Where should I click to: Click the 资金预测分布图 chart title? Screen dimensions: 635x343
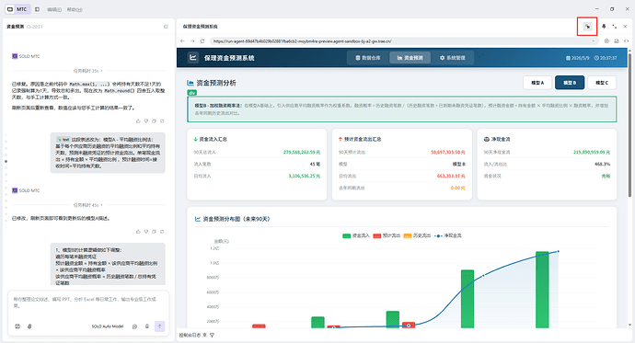(x=237, y=219)
